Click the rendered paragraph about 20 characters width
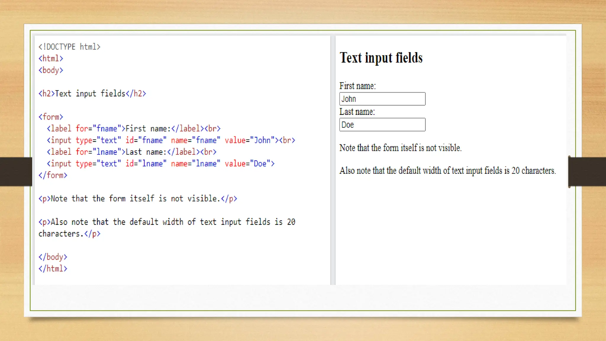The width and height of the screenshot is (606, 341). pos(447,171)
